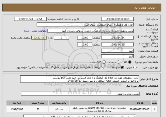Open the buyer contact information link

35,31
